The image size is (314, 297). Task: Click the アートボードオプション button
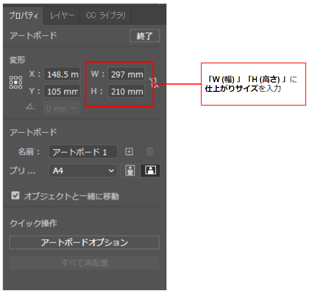(84, 243)
